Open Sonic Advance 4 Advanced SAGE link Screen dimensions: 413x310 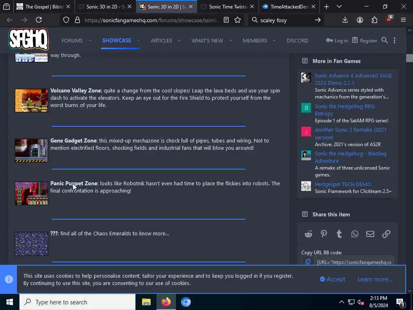pos(353,79)
